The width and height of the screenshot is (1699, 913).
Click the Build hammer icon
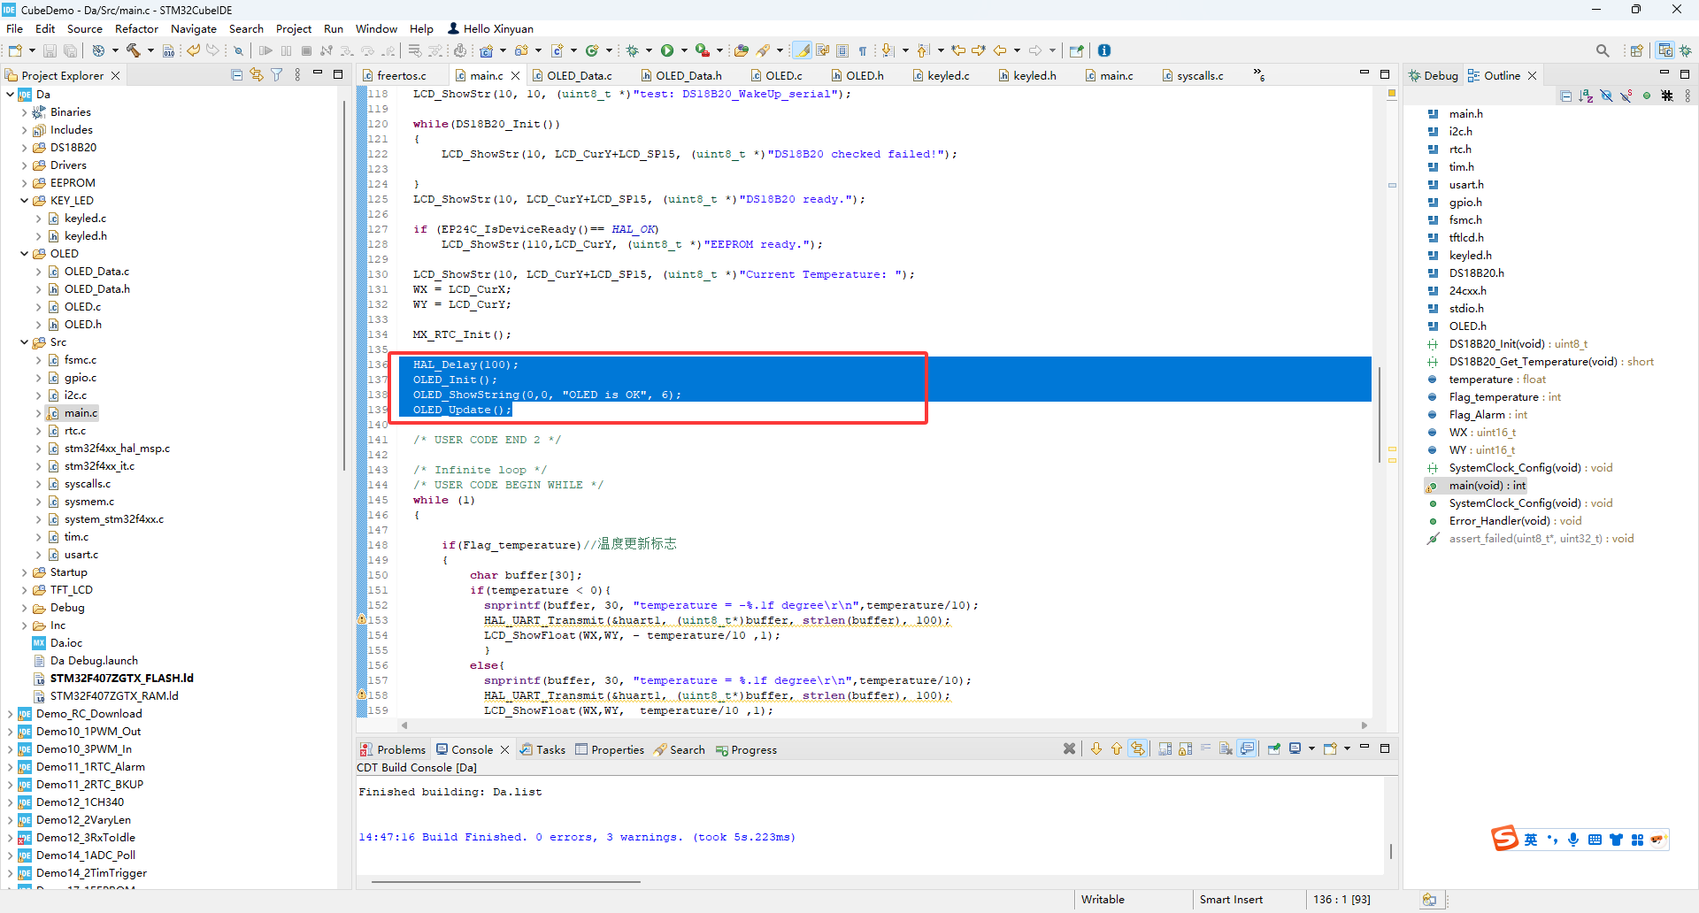(x=134, y=50)
